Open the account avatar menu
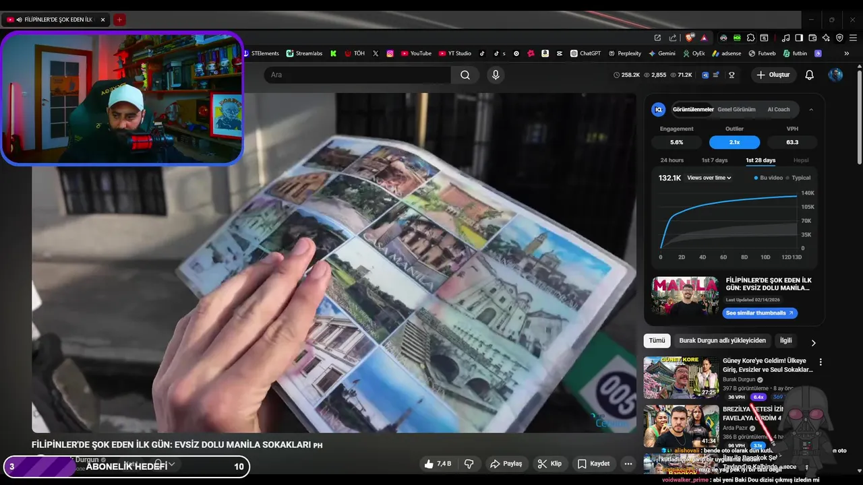Image resolution: width=863 pixels, height=485 pixels. 835,75
